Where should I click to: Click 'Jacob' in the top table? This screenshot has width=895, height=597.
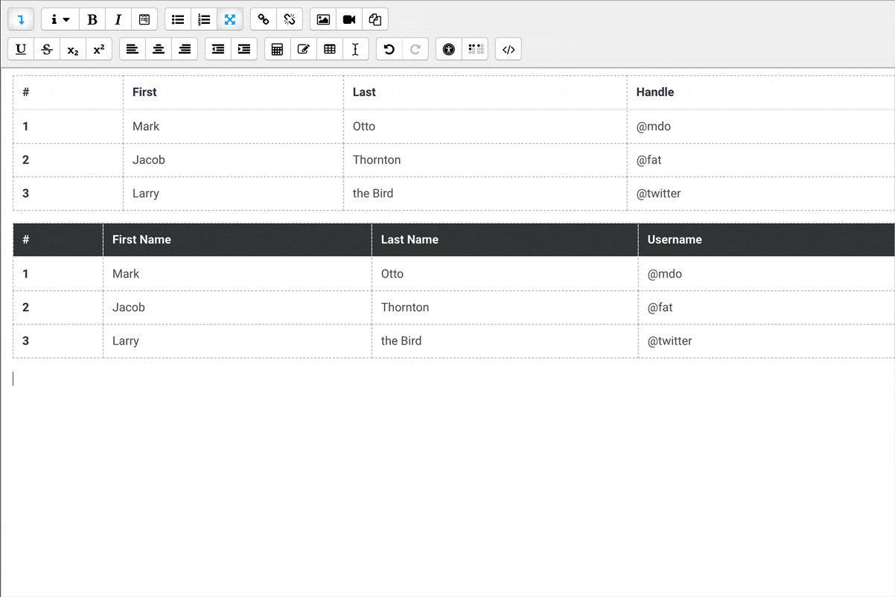(x=149, y=160)
